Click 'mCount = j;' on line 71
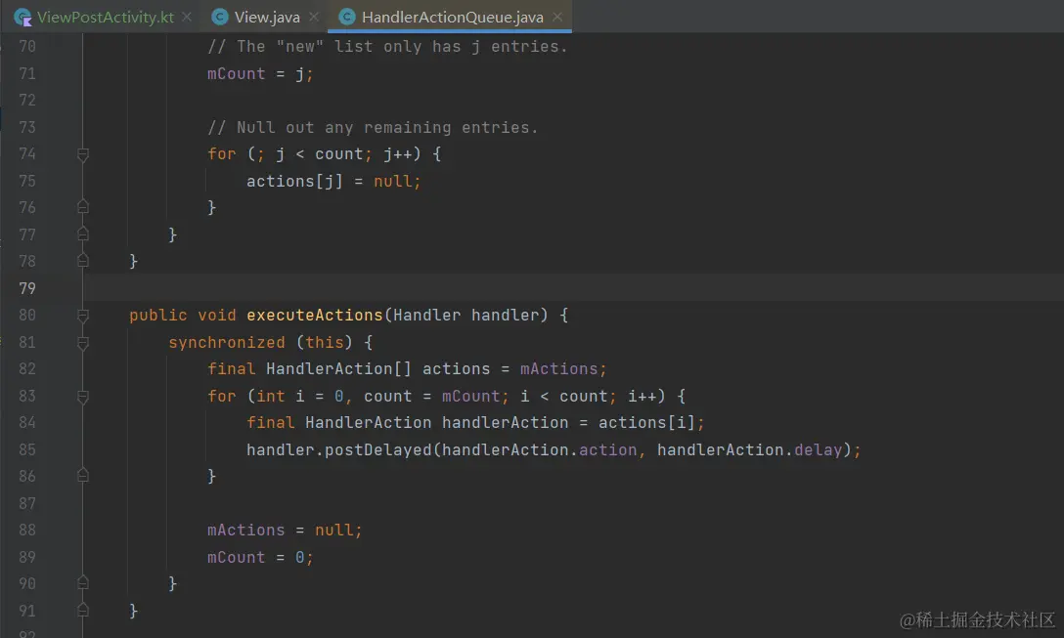Image resolution: width=1064 pixels, height=638 pixels. point(260,74)
